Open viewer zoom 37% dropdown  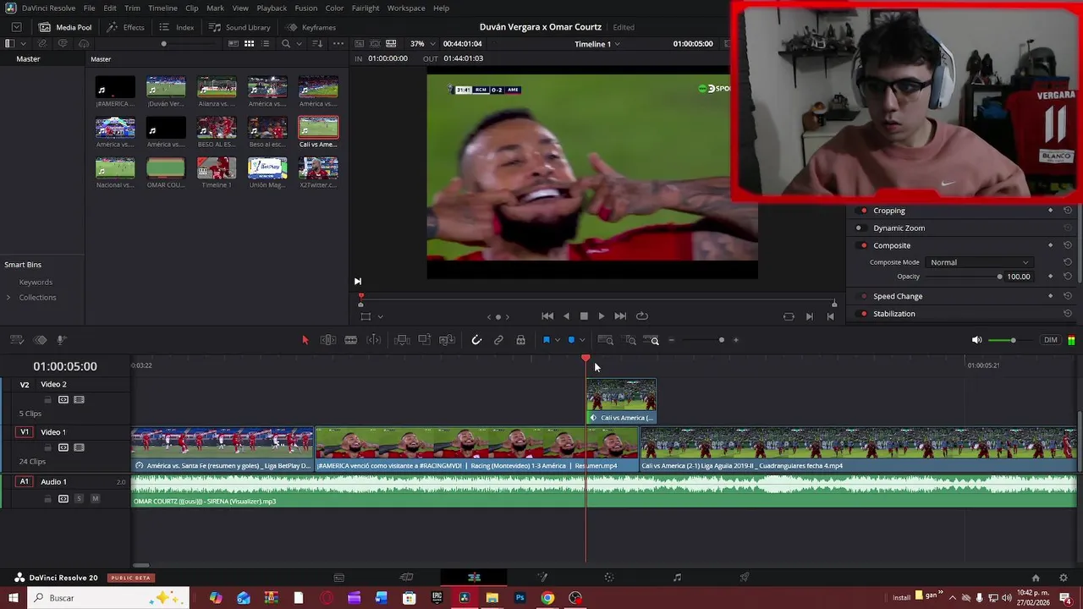click(x=423, y=43)
